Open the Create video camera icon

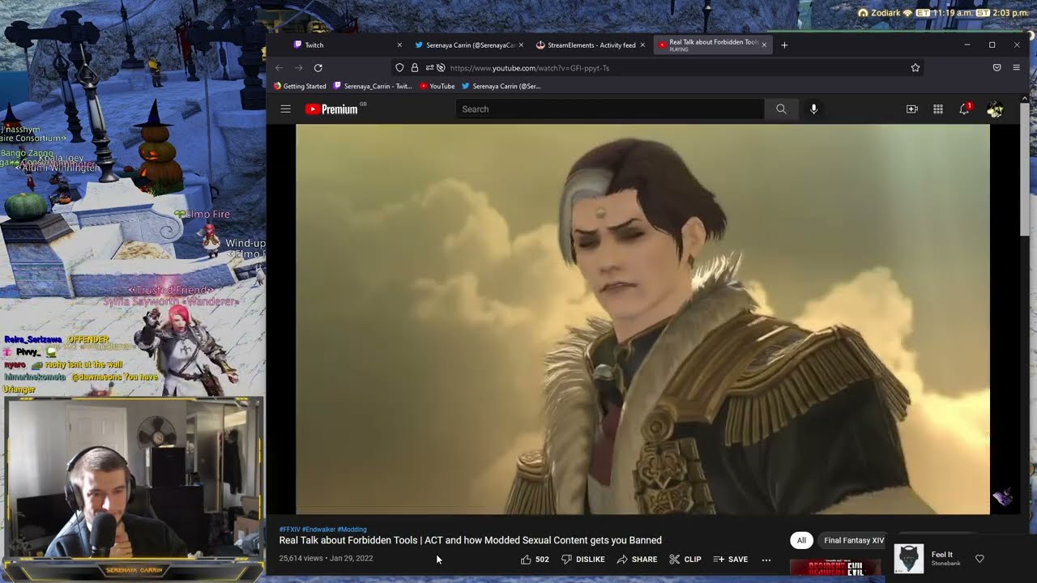pyautogui.click(x=912, y=109)
